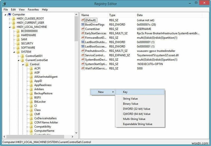Click the tree pane scroll down arrow
The image size is (211, 146).
click(76, 133)
